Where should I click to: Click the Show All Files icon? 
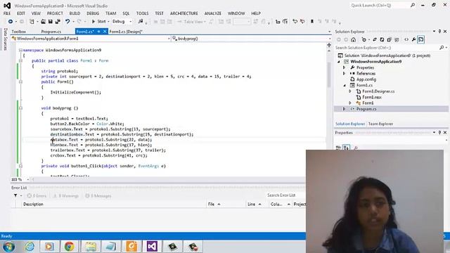tap(397, 39)
